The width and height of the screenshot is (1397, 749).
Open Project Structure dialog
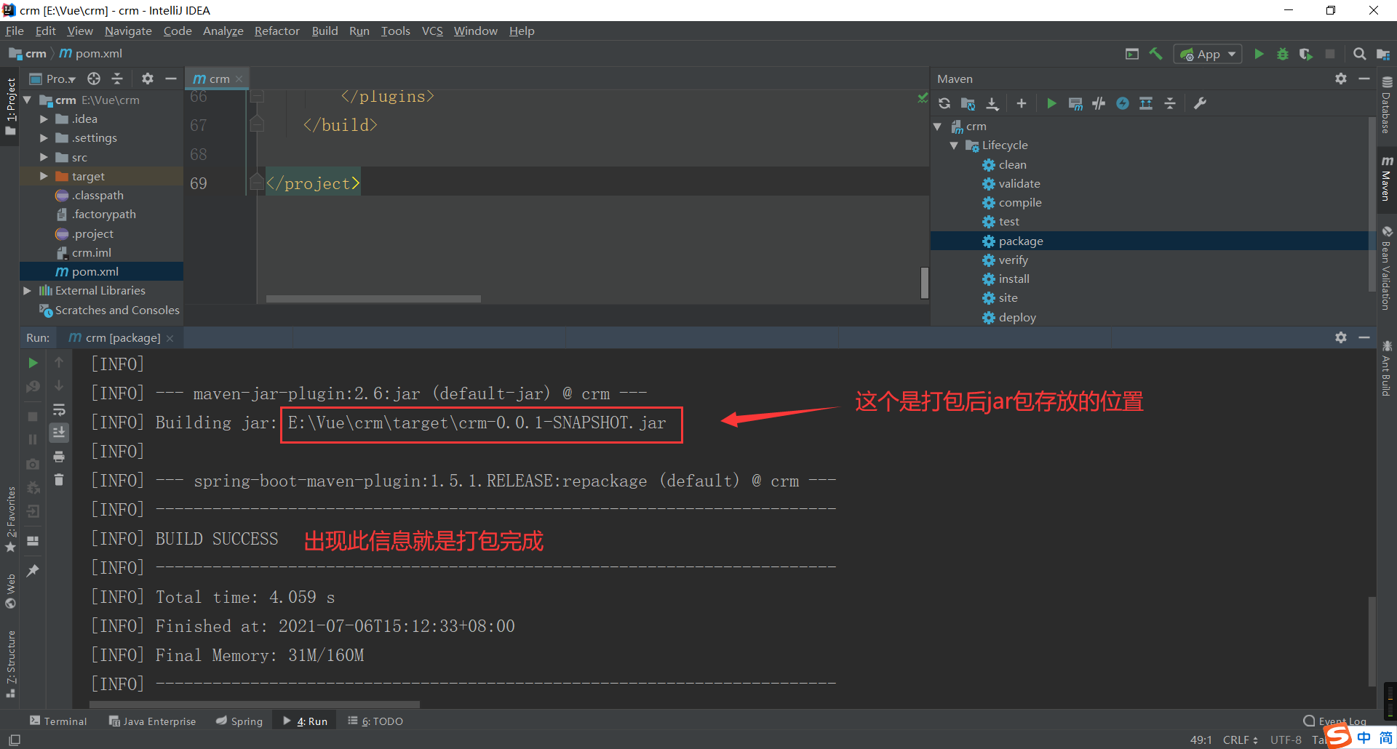[1383, 54]
